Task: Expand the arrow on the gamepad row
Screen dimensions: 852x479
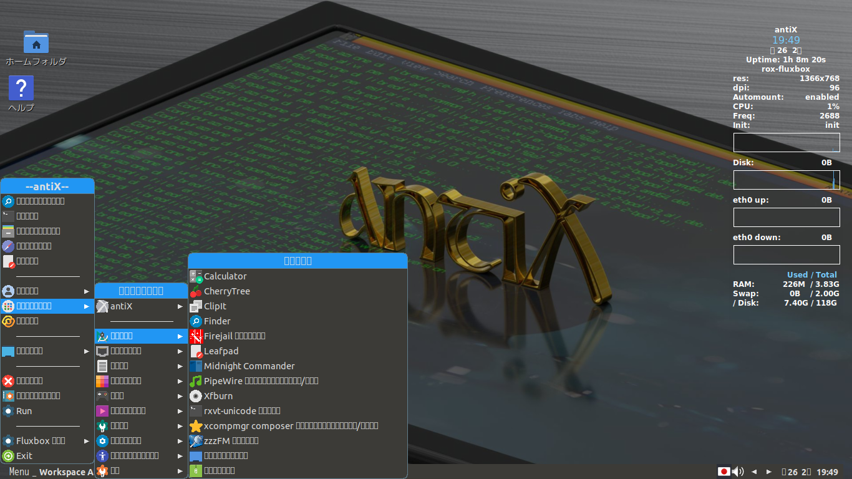Action: [x=180, y=395]
